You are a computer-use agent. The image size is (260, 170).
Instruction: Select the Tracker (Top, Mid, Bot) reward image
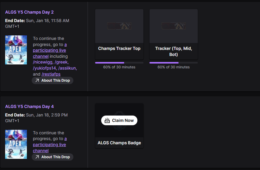pyautogui.click(x=174, y=26)
